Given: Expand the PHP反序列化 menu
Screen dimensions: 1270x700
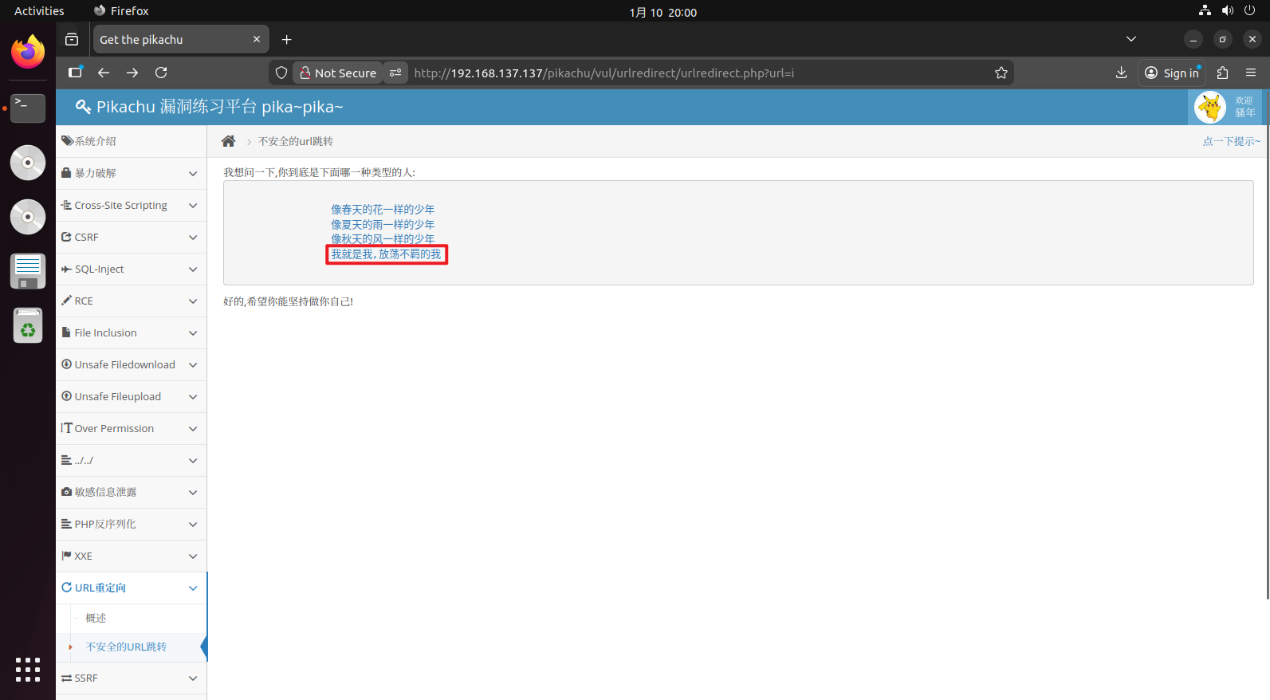Looking at the screenshot, I should tap(132, 524).
